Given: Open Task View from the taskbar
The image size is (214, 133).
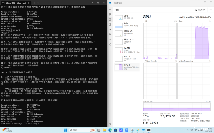Looking at the screenshot, I should tap(99, 130).
